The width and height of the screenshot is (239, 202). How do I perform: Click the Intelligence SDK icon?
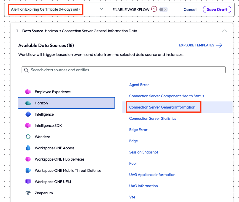tap(28, 125)
